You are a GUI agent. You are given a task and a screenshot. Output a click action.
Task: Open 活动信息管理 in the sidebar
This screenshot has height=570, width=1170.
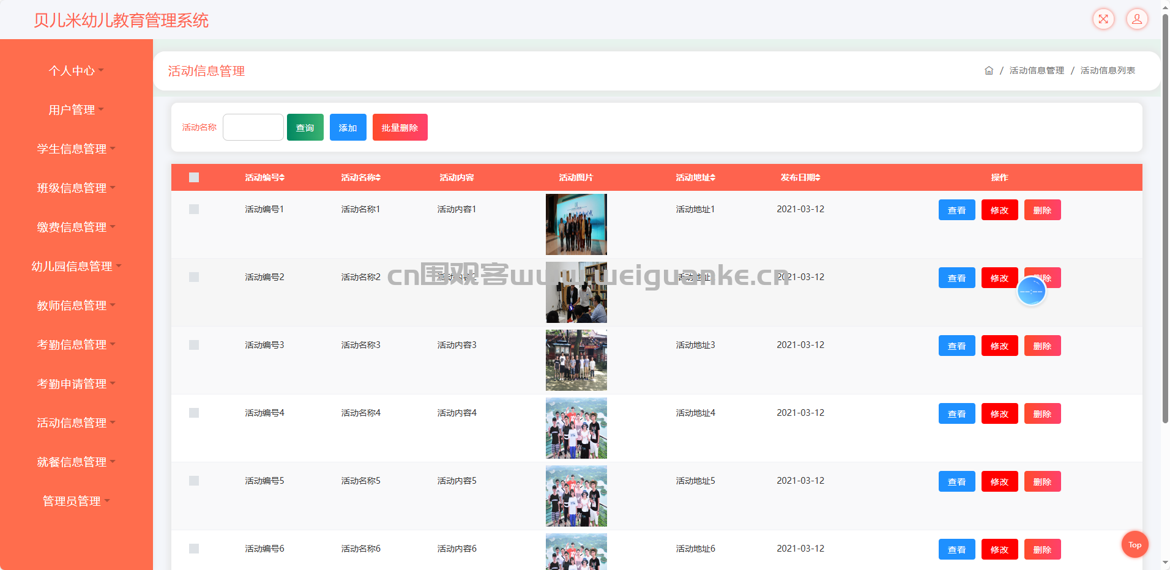pos(76,423)
